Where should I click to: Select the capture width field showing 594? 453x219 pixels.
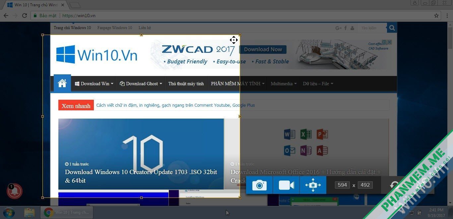pos(342,185)
